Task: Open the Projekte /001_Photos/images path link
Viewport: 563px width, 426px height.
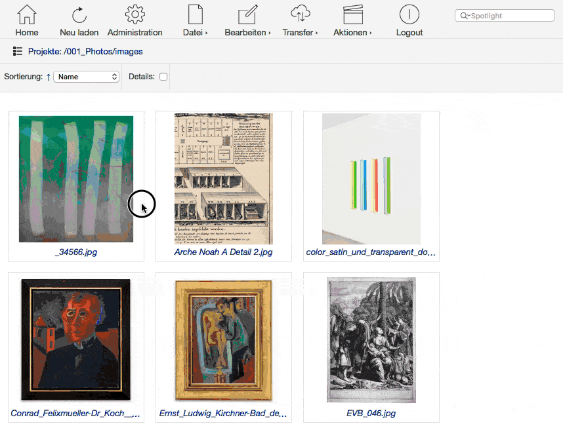Action: pyautogui.click(x=85, y=51)
